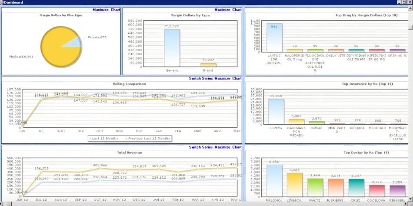The height and width of the screenshot is (206, 413).
Task: Open Maximize Chart for Margin Dollars by Type
Action: (x=228, y=10)
